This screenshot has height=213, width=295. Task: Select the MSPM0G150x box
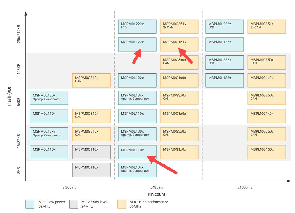click(267, 152)
